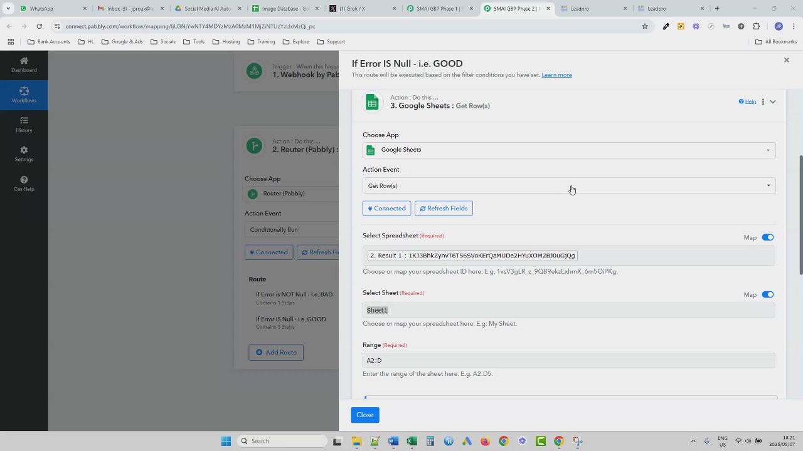Open Get Help in the sidebar
Image resolution: width=803 pixels, height=451 pixels.
click(x=24, y=184)
